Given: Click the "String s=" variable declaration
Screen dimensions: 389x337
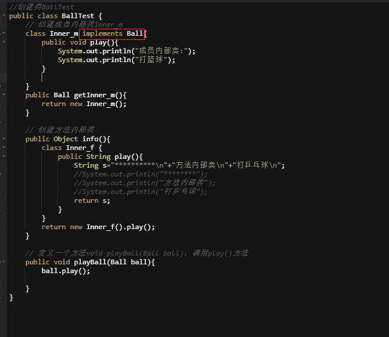Looking at the screenshot, I should pyautogui.click(x=92, y=165).
